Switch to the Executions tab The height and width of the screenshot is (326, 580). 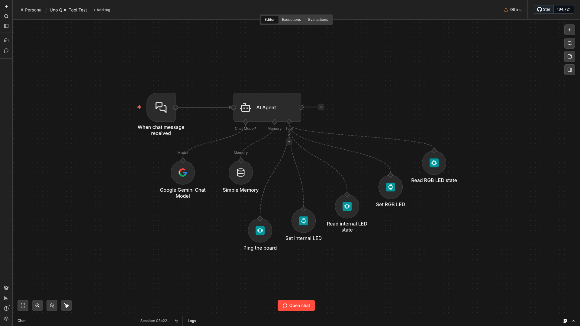click(291, 20)
